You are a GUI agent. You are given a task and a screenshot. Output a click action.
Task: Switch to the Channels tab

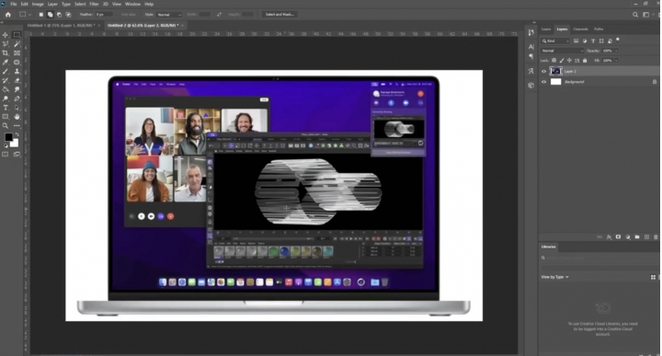click(x=580, y=29)
